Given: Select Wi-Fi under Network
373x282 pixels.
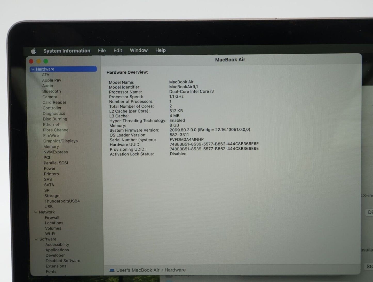Looking at the screenshot, I should pos(50,234).
